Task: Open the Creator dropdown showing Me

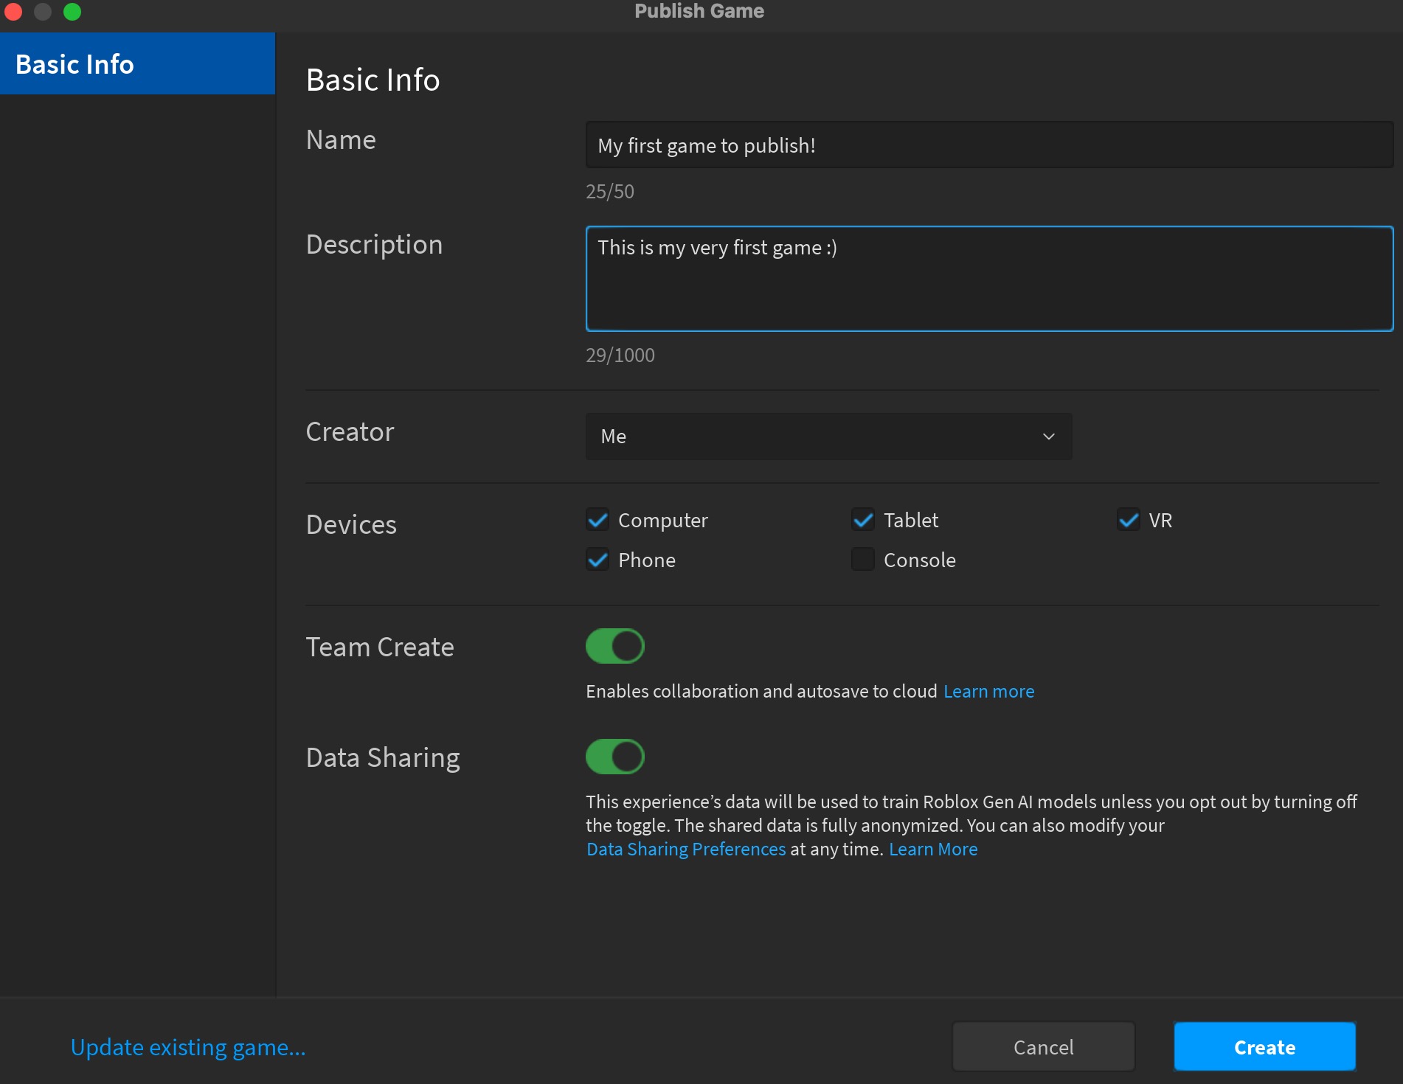Action: point(828,437)
